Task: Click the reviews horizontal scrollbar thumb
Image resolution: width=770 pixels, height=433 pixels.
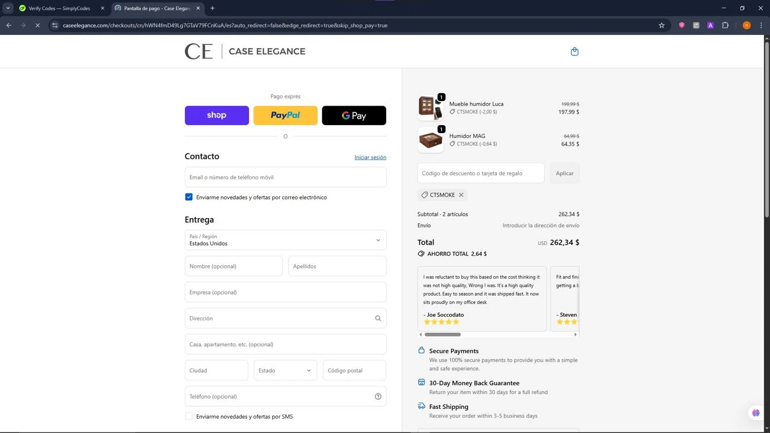Action: pos(442,334)
